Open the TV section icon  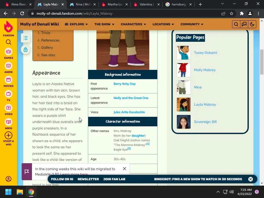9,94
